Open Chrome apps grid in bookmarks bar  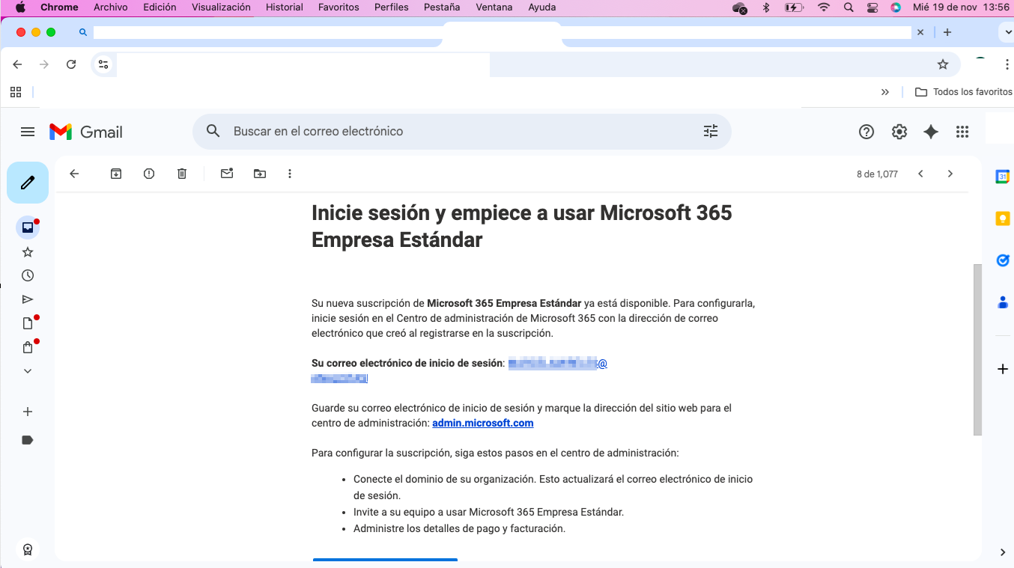[x=16, y=92]
